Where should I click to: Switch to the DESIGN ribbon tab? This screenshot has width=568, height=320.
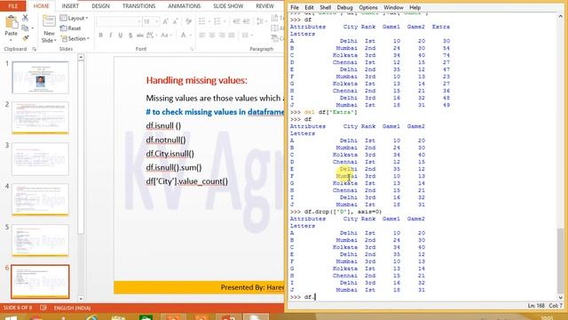(100, 6)
